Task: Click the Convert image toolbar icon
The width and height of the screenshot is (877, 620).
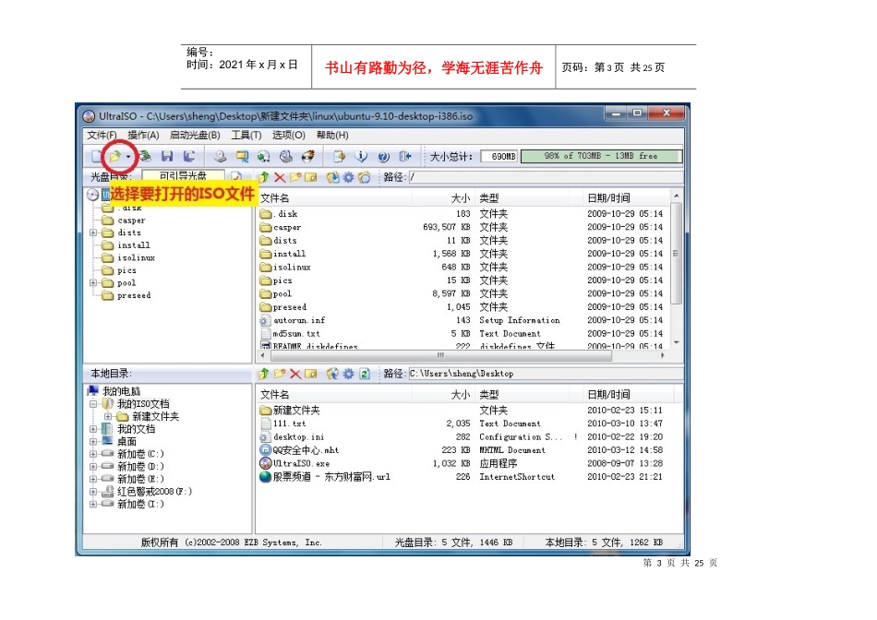Action: [x=263, y=157]
